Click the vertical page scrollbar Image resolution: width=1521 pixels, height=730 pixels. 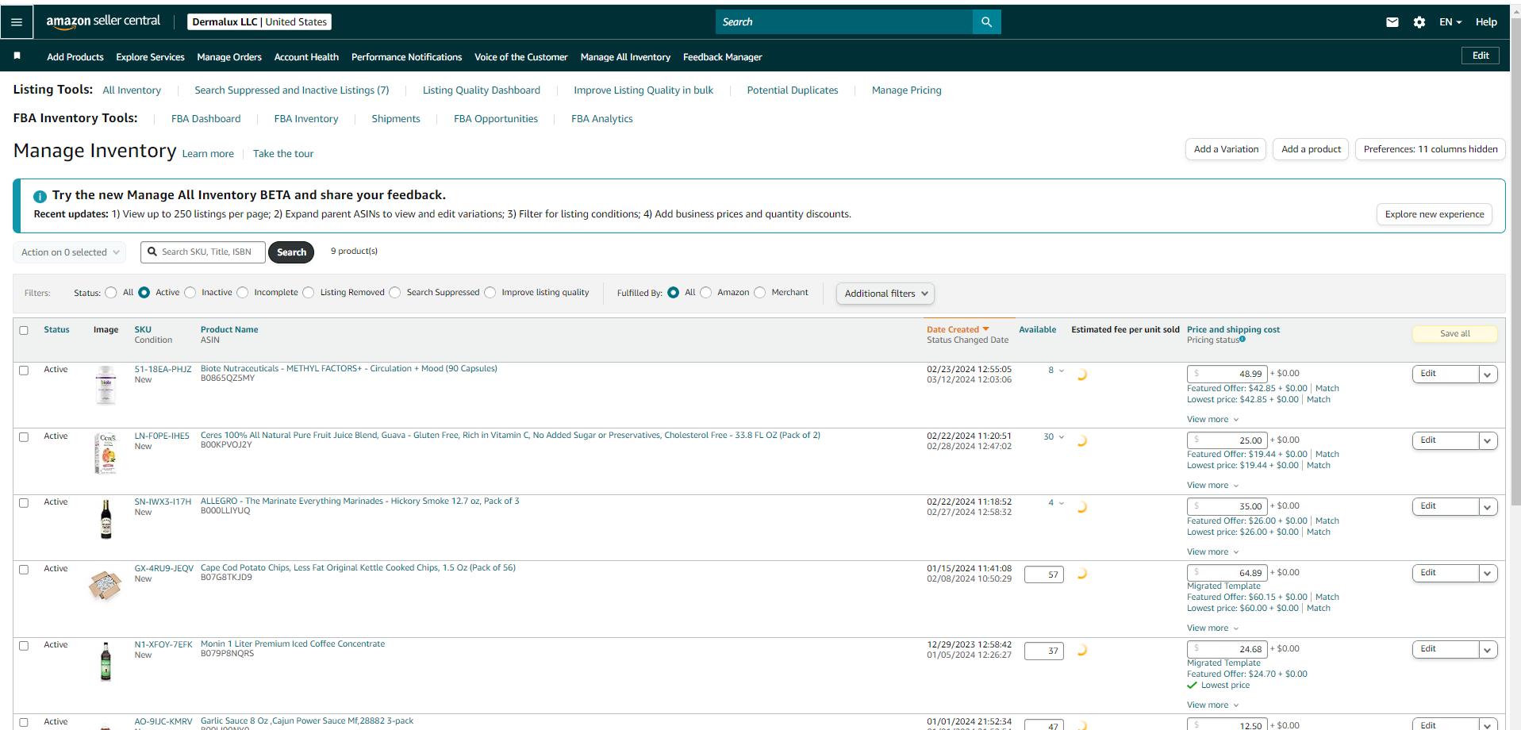[1515, 262]
